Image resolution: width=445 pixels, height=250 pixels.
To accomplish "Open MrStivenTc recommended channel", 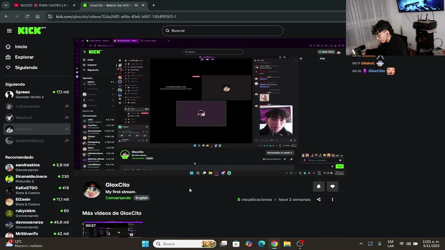I will point(37,234).
